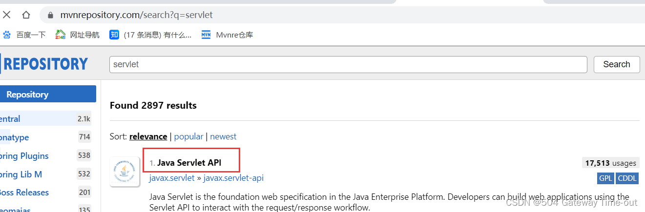This screenshot has height=212, width=645.
Task: Open the 知乎 (17 条消息) bookmark
Action: (150, 35)
